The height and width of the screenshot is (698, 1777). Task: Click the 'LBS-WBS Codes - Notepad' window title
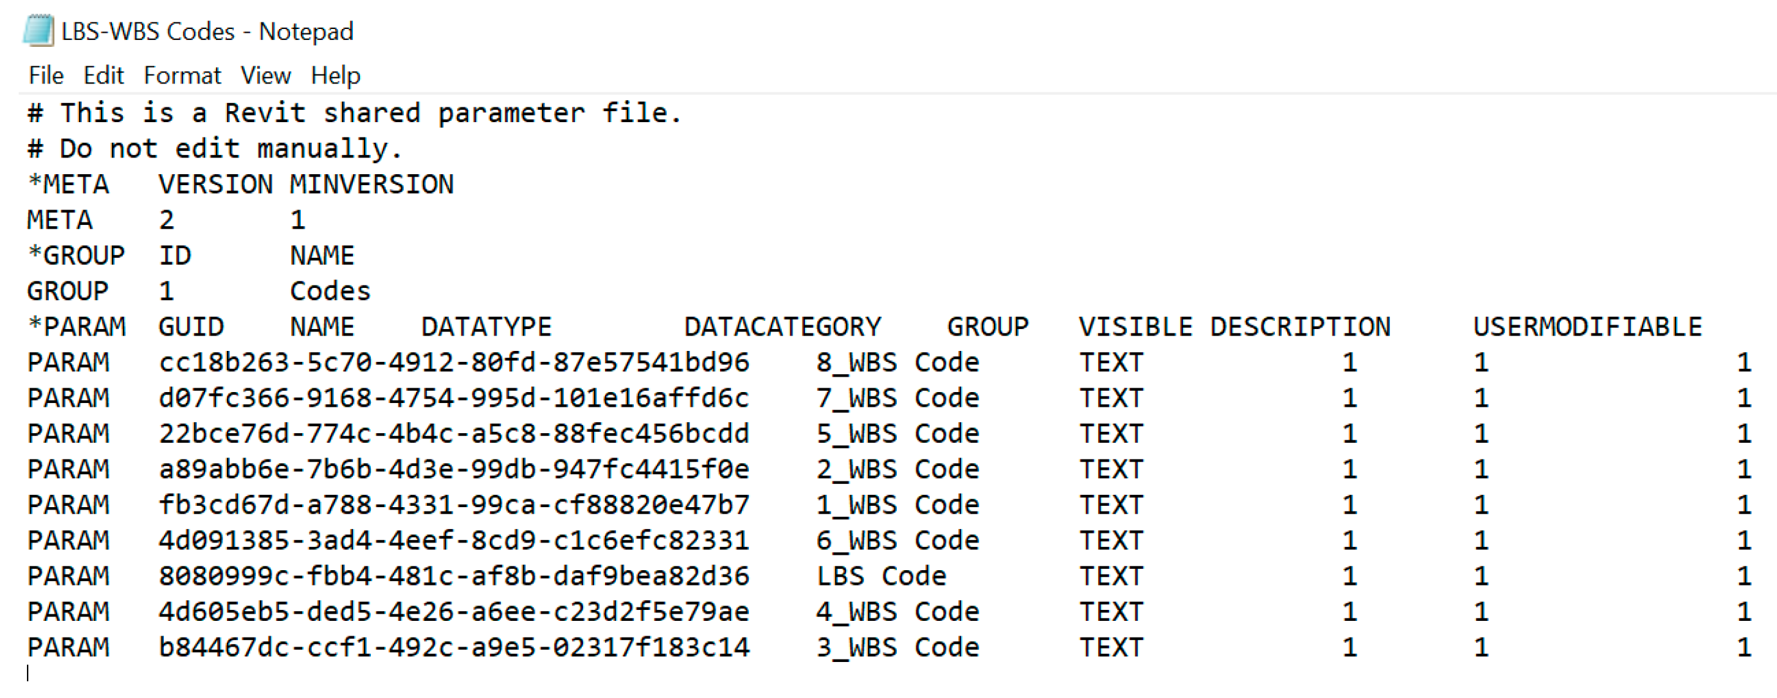pyautogui.click(x=207, y=31)
